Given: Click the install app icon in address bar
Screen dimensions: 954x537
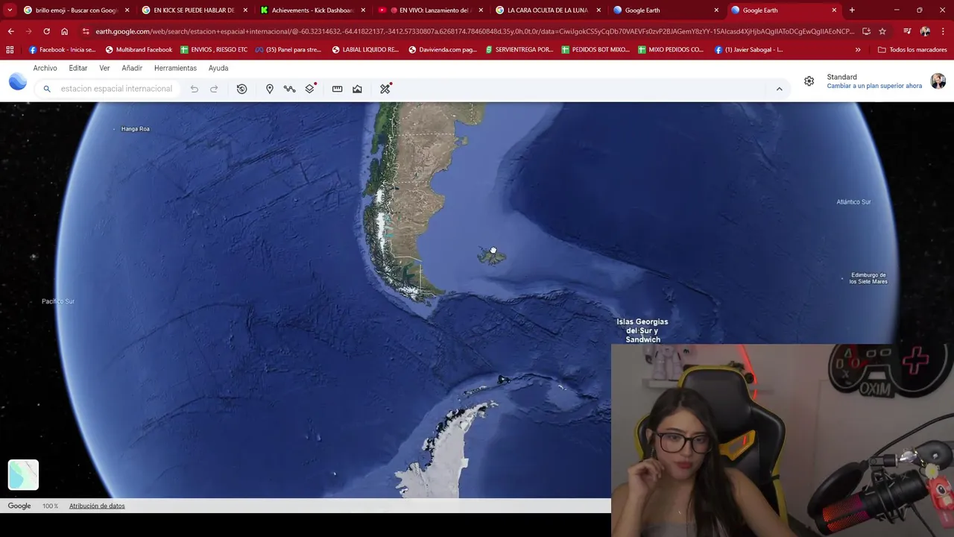Looking at the screenshot, I should [866, 31].
